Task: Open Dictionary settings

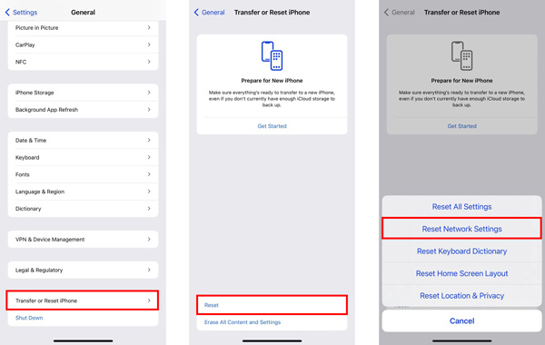Action: click(x=83, y=209)
